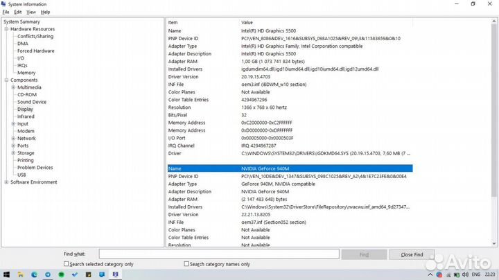Select the Intel(R) HD Graphics 5500 Name row
Screen dimensions: 499x280
point(290,31)
